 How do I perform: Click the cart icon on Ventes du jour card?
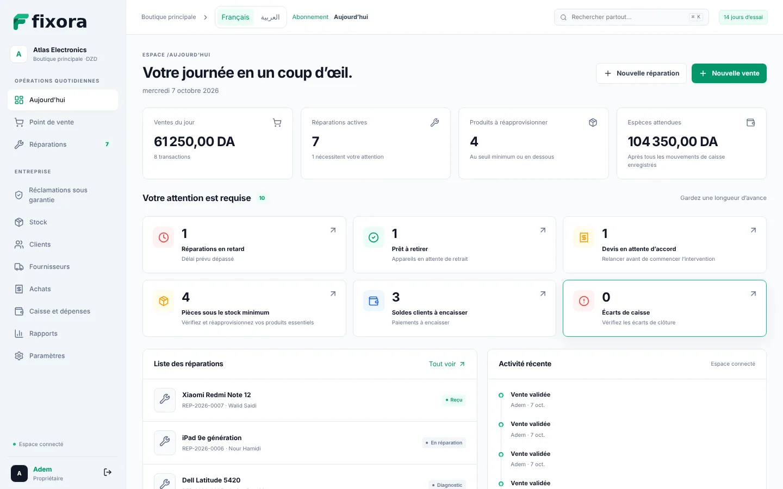[277, 123]
